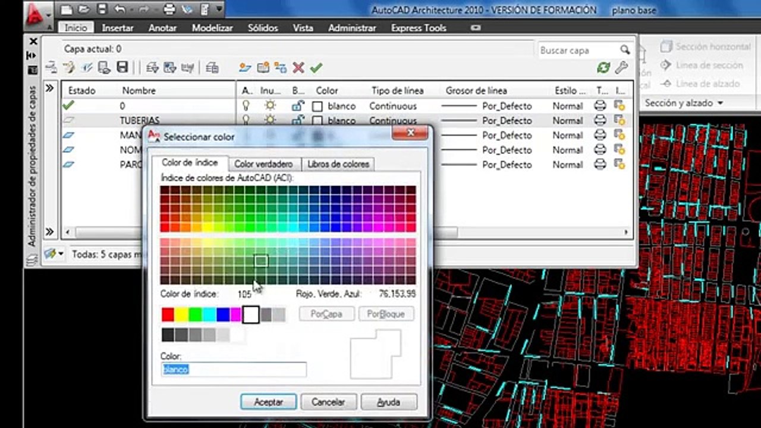Click the layer key override icon before New Layer
The height and width of the screenshot is (428, 761).
(x=212, y=67)
